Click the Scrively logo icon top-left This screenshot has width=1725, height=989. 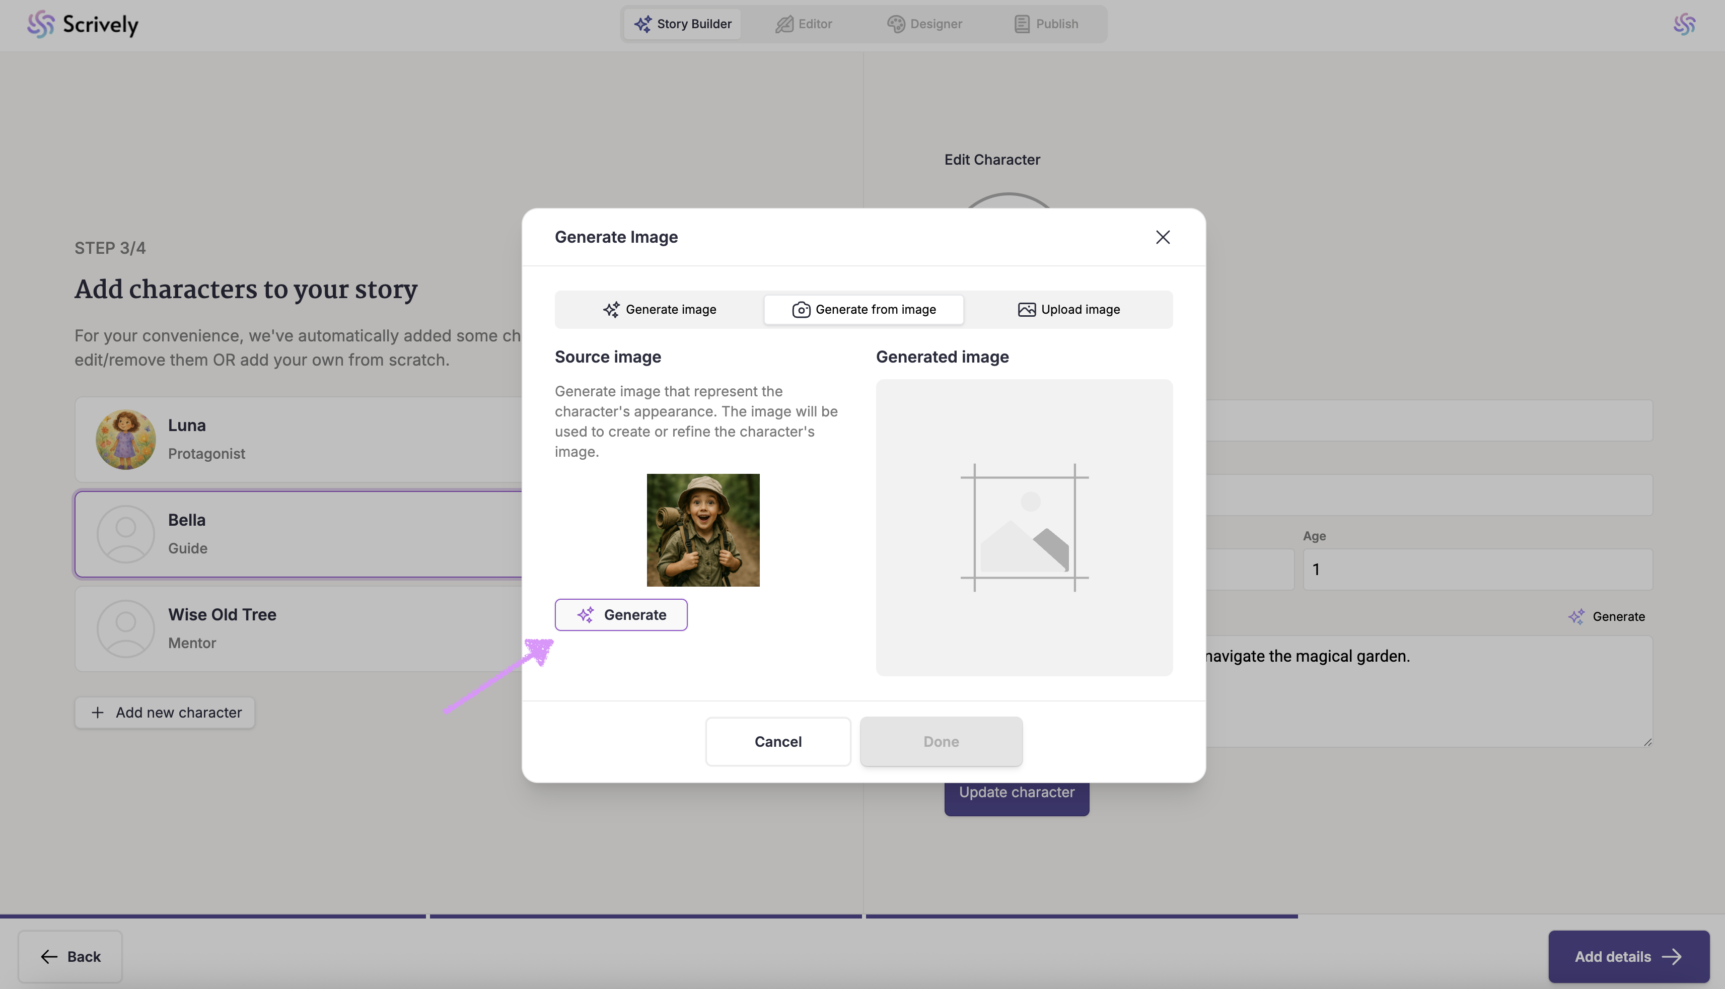41,25
